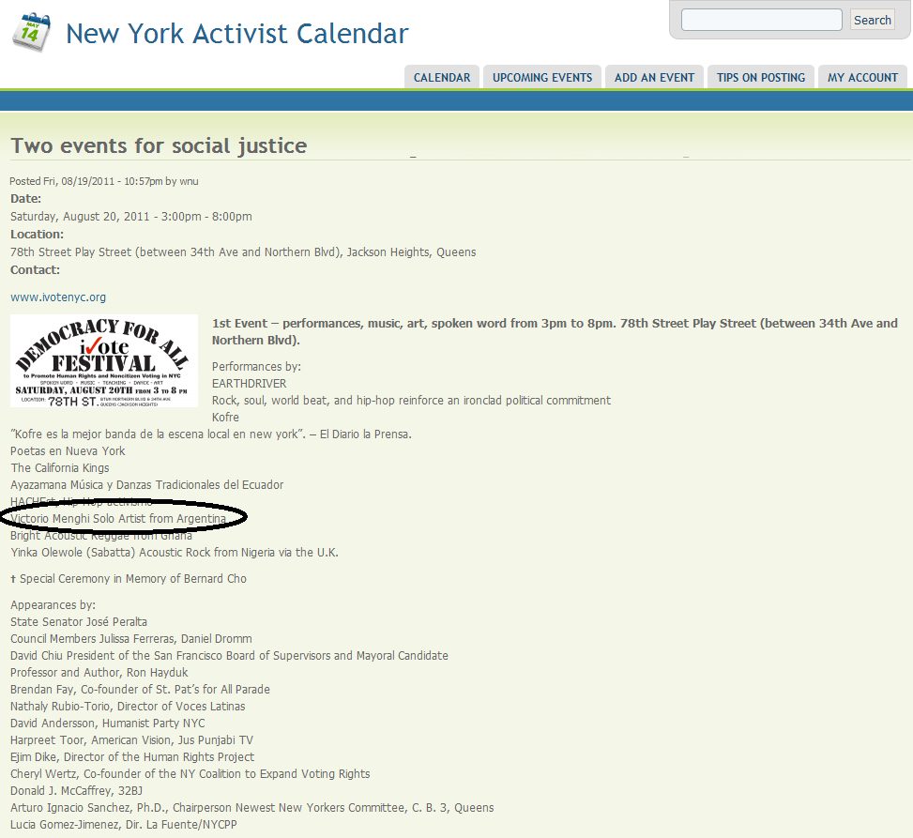This screenshot has height=838, width=913.
Task: Click the State Senator José Peralta line
Action: click(x=79, y=621)
